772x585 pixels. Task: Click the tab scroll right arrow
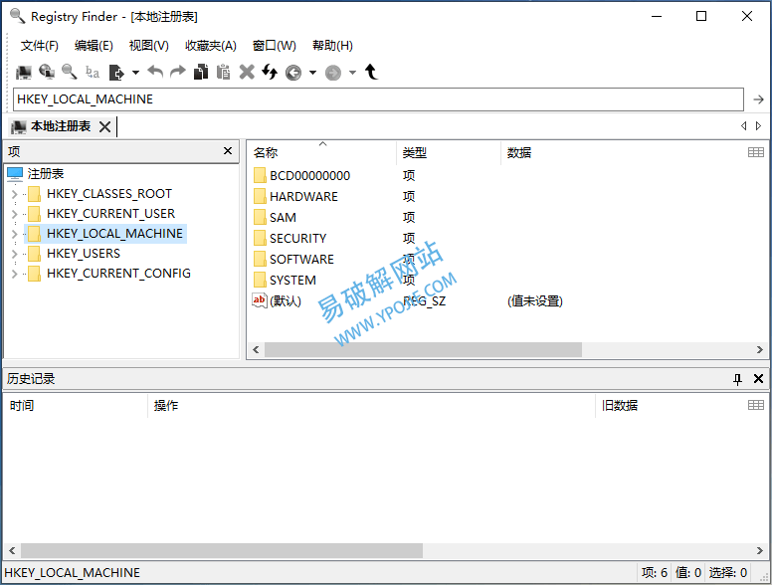(x=759, y=126)
